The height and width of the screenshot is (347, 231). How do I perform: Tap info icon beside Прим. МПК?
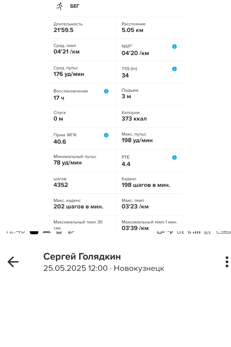tap(106, 135)
